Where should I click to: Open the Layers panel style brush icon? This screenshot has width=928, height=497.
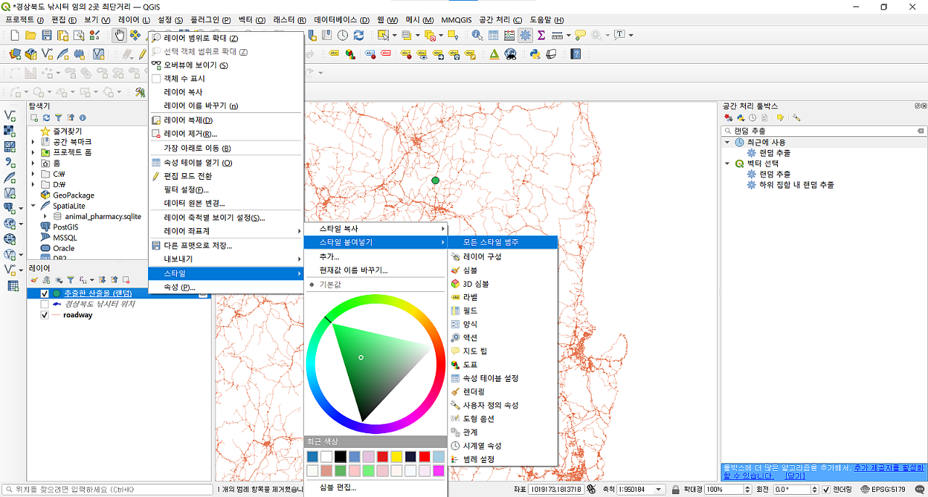34,280
